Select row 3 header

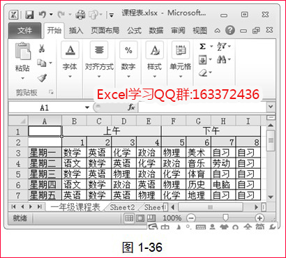(18, 153)
